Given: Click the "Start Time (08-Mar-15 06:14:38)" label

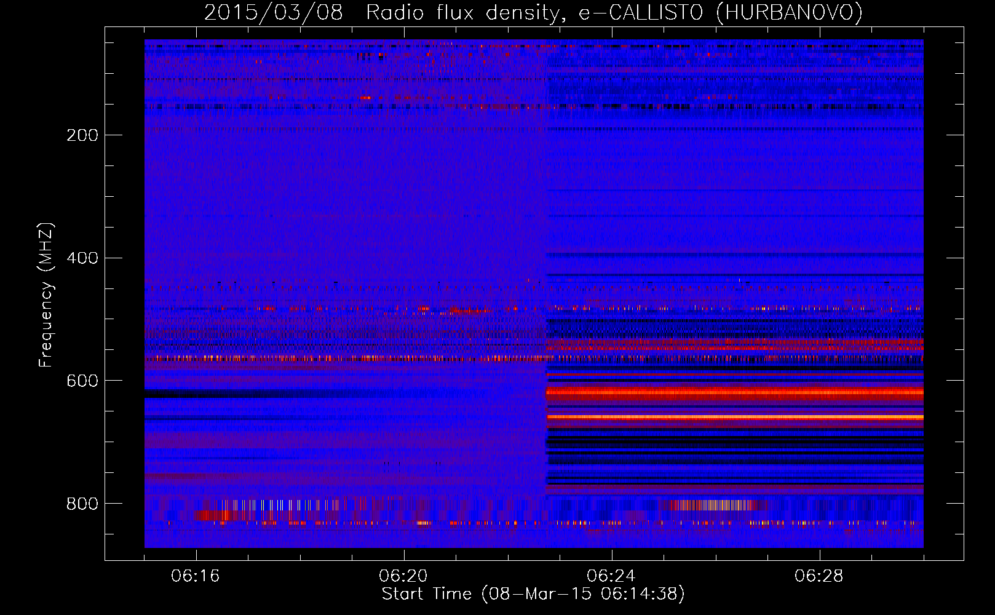Looking at the screenshot, I should pyautogui.click(x=533, y=594).
